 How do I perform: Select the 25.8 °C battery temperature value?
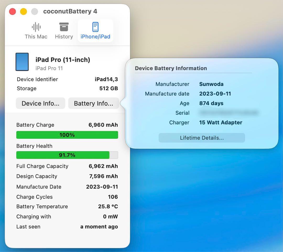click(108, 207)
